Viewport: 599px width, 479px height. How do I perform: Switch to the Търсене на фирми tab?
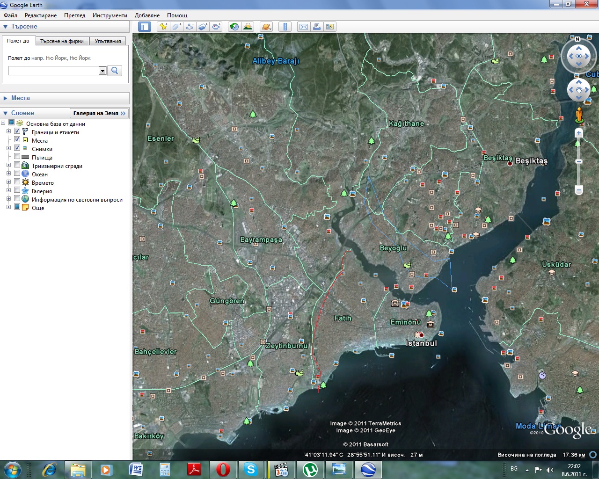coord(62,41)
